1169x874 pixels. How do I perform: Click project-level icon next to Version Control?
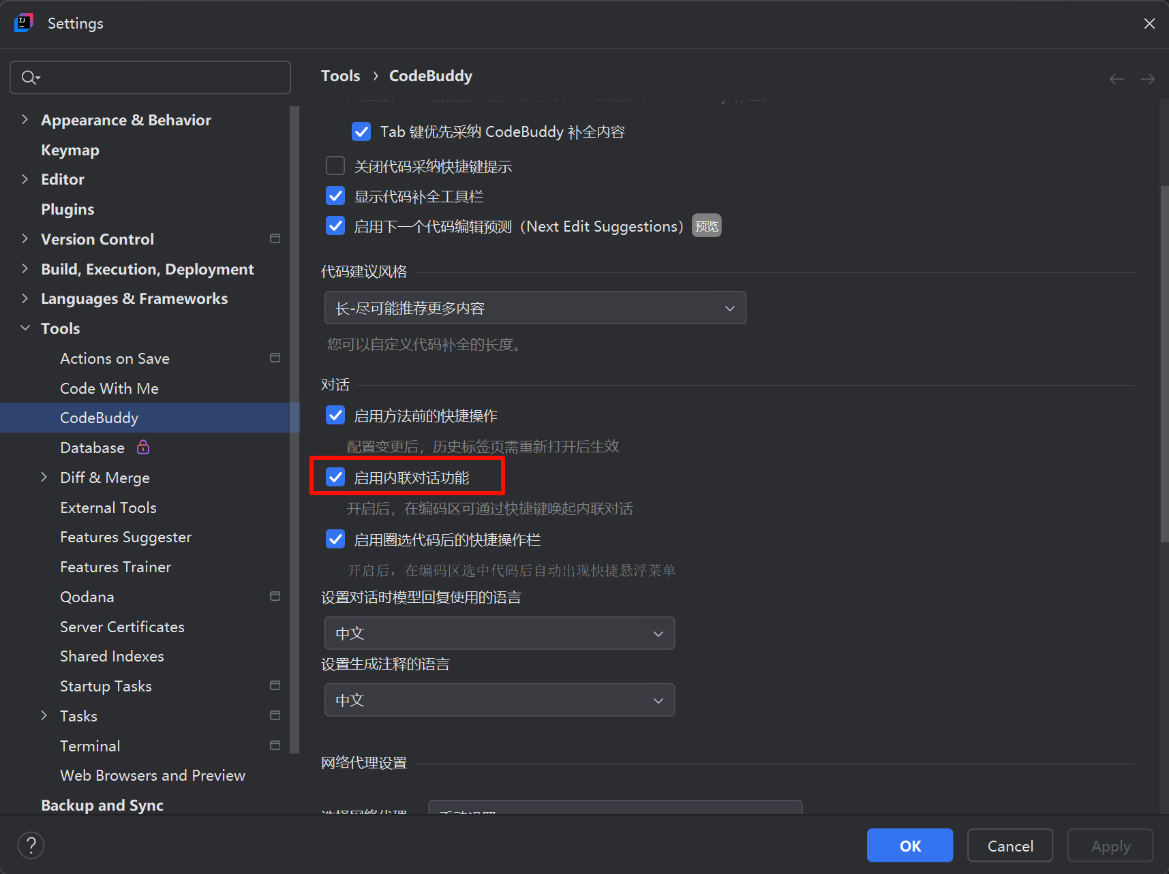coord(275,239)
